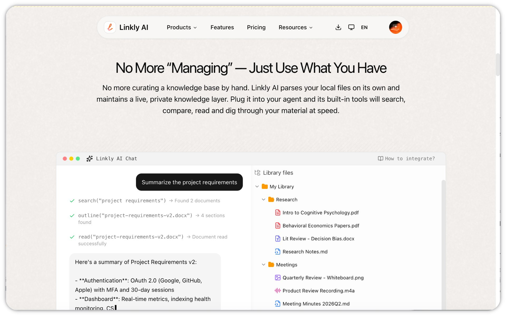Click the book icon next to How to integrate

[x=380, y=159]
